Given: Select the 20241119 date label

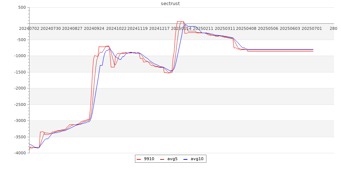Looking at the screenshot, I should click(137, 28).
